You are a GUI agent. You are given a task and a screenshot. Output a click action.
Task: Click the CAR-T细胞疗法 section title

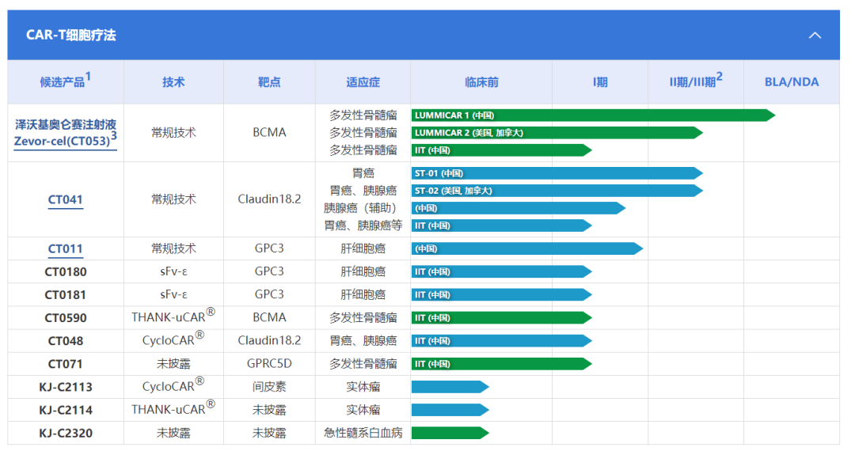click(x=71, y=36)
